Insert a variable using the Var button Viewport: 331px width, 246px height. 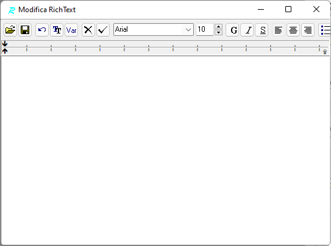[71, 30]
